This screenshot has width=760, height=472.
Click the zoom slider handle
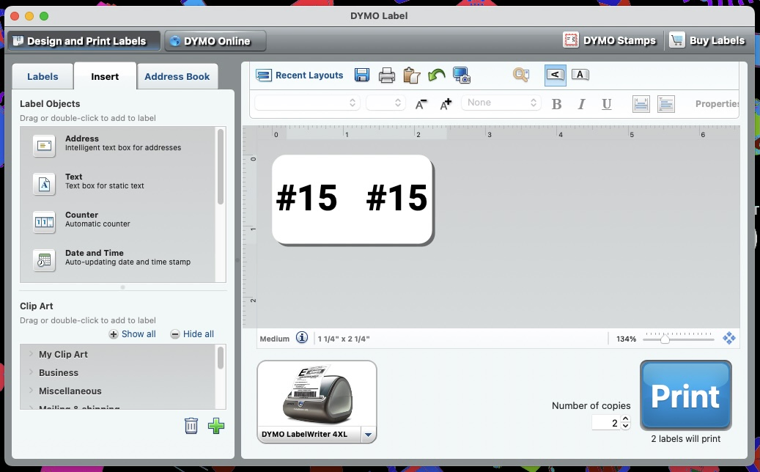665,339
